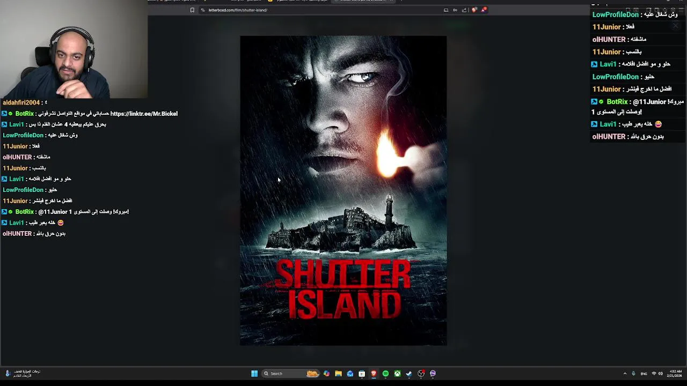Open Copilot from the taskbar

click(326, 374)
